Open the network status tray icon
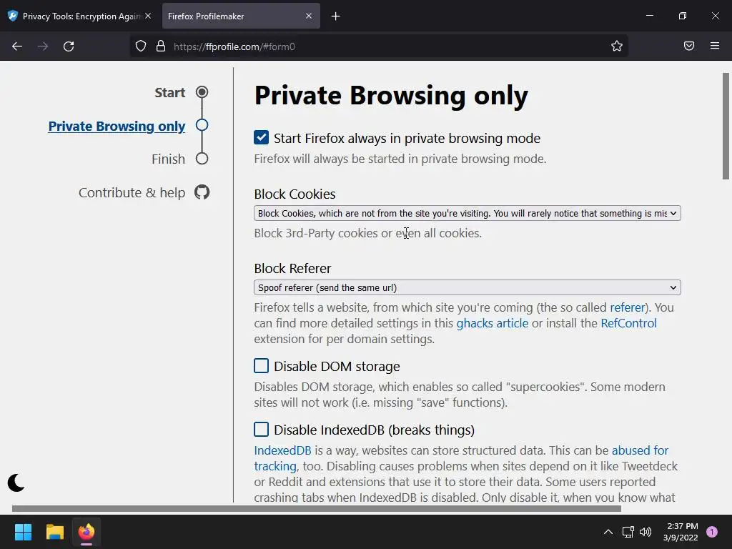The image size is (732, 549). 628,532
